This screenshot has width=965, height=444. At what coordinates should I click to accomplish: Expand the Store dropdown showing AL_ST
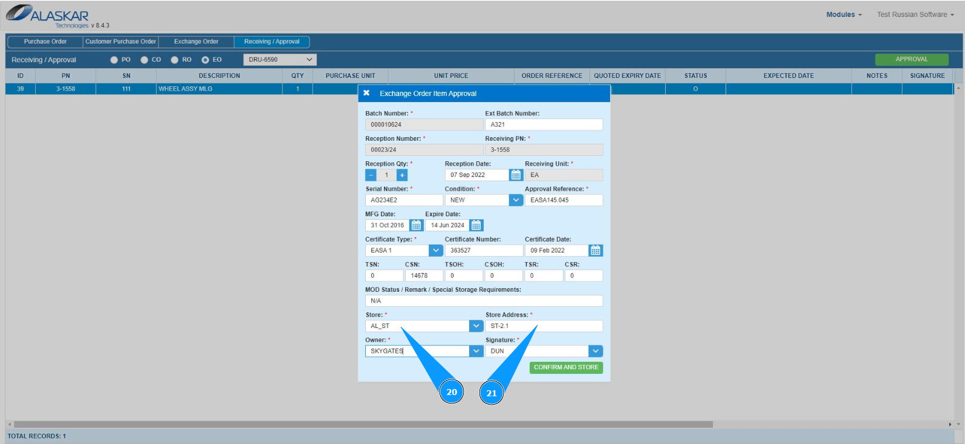(x=476, y=326)
